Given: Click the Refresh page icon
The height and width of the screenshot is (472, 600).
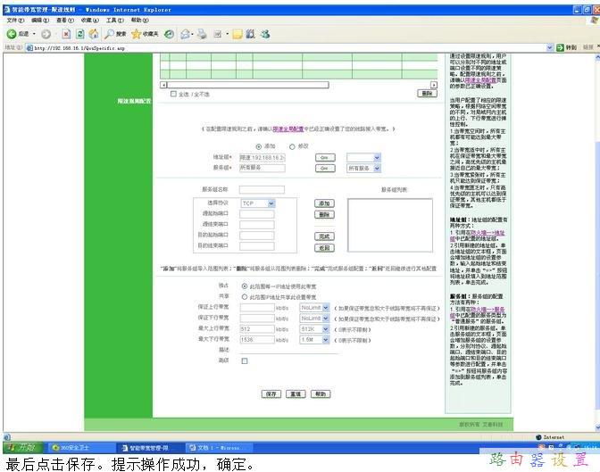Looking at the screenshot, I should [x=80, y=34].
